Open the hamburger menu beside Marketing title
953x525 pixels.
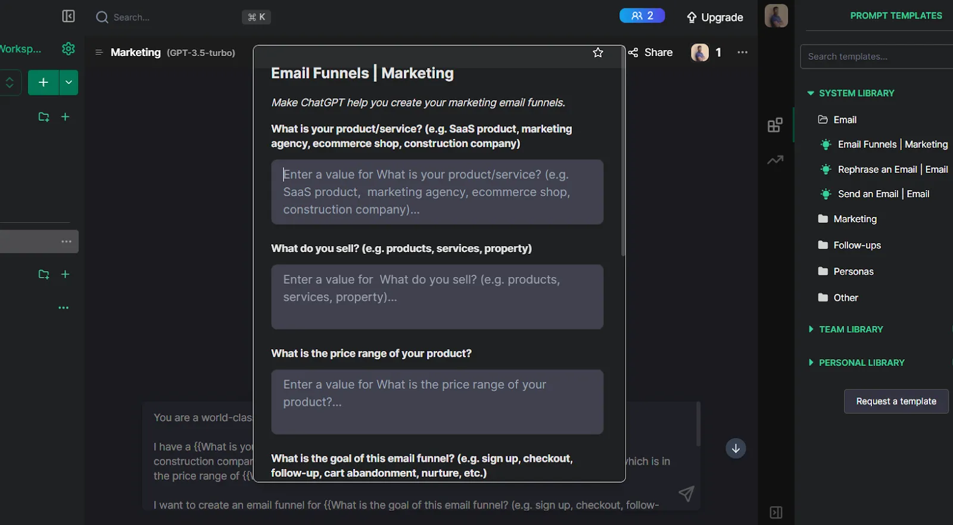[x=98, y=52]
